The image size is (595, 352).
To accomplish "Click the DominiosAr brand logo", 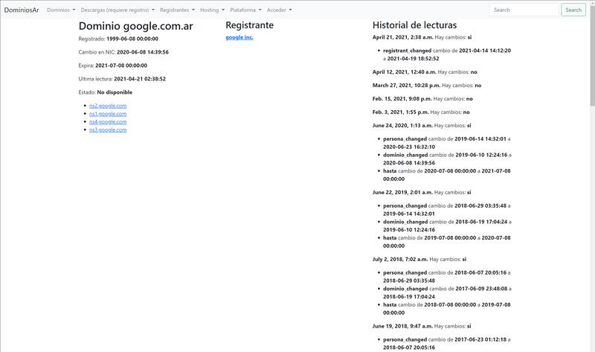I will click(x=22, y=10).
